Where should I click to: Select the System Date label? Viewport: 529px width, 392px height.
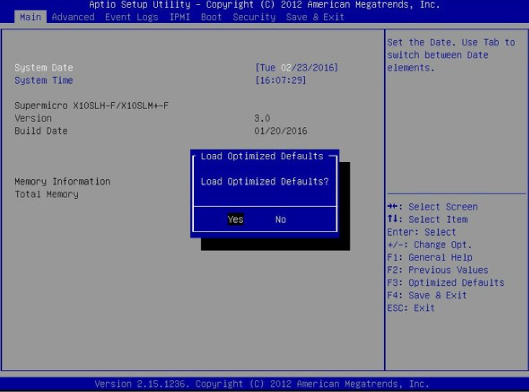[44, 67]
